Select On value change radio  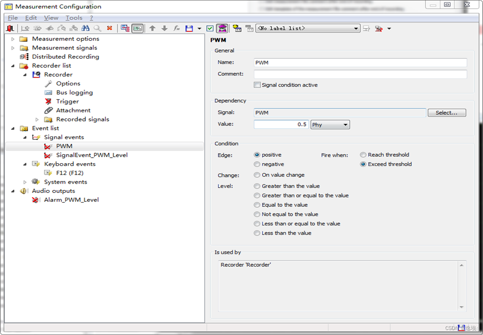coord(257,175)
